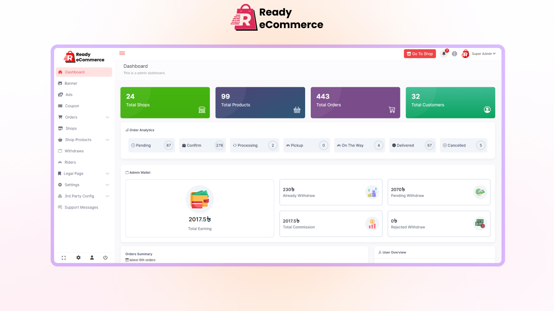Open the Coupon management page
The width and height of the screenshot is (554, 311).
tap(73, 106)
